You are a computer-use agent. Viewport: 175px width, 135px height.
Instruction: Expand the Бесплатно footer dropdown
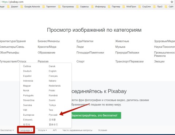7,130
